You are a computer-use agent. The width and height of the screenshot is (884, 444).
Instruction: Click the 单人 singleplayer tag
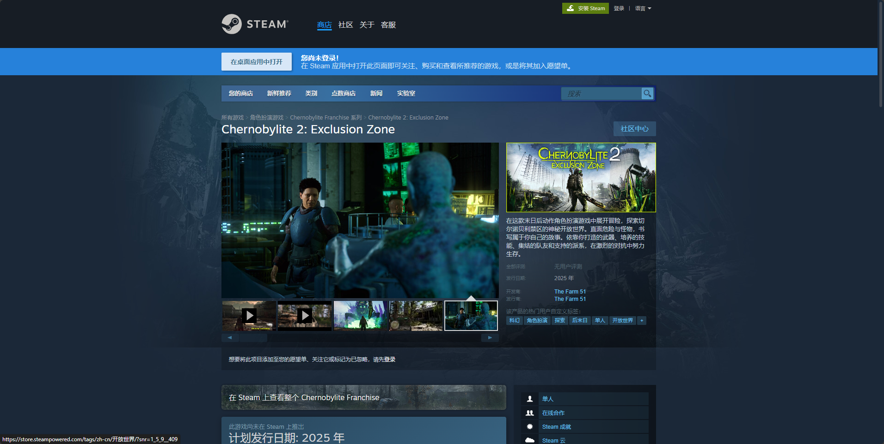click(600, 320)
